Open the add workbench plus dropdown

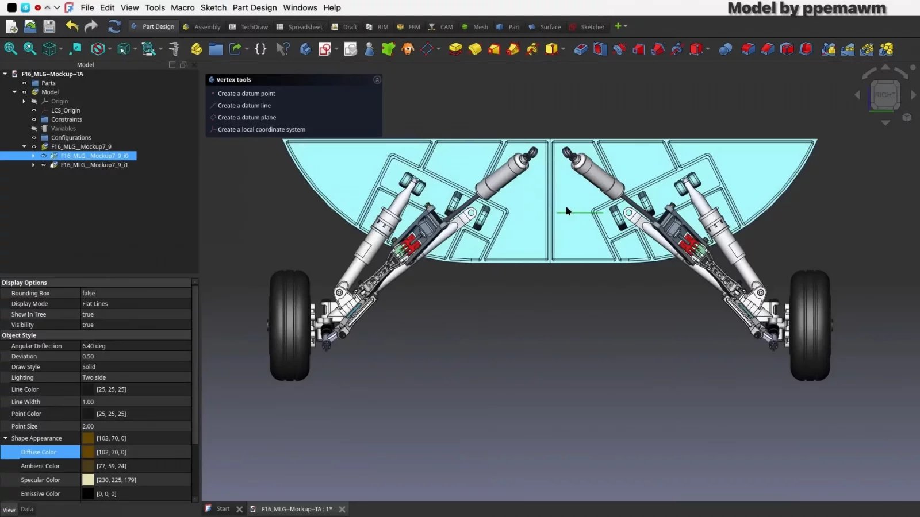tap(620, 26)
